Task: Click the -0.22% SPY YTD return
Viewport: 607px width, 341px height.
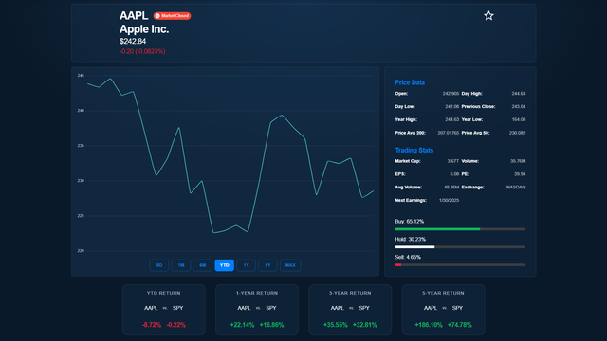Action: [175, 325]
